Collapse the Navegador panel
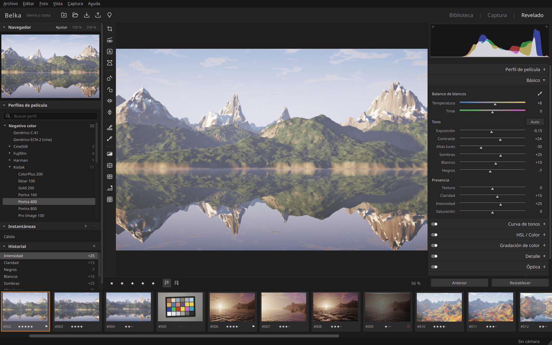Screen dimensions: 552x345 [x=4, y=27]
